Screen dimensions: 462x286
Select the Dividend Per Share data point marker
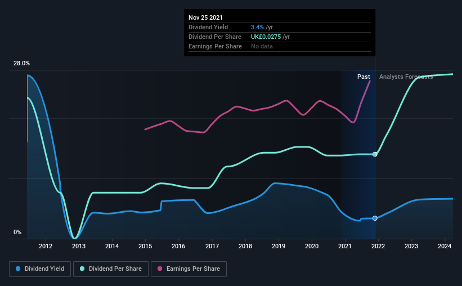(x=375, y=154)
